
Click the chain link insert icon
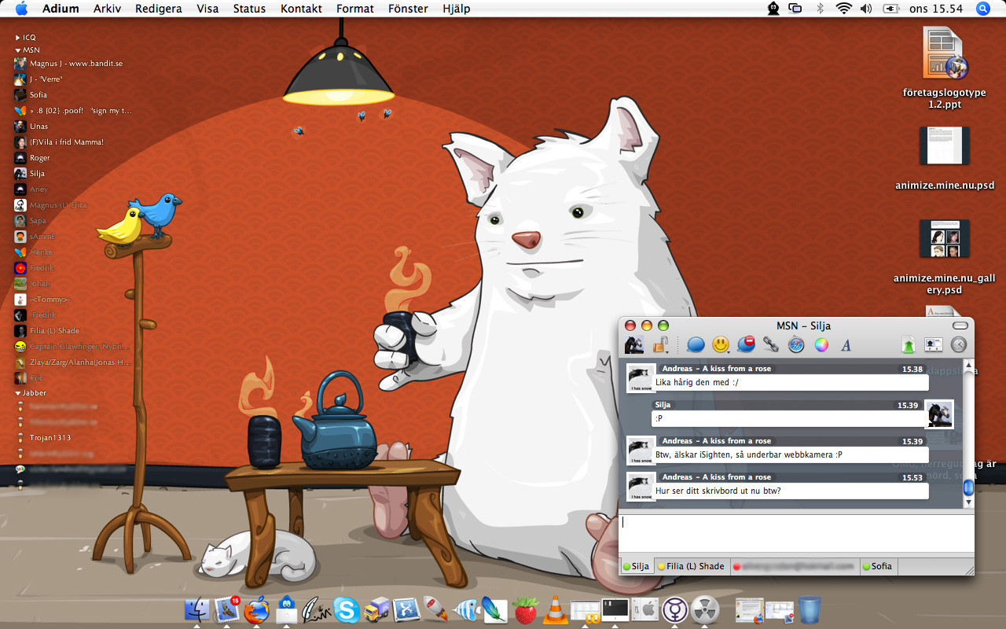point(771,344)
